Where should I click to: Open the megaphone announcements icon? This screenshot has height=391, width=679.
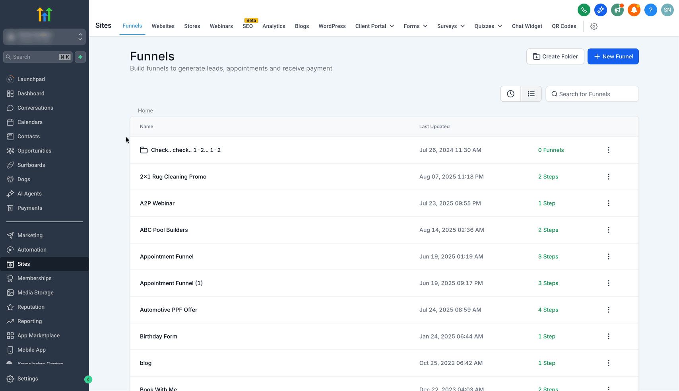coord(617,10)
